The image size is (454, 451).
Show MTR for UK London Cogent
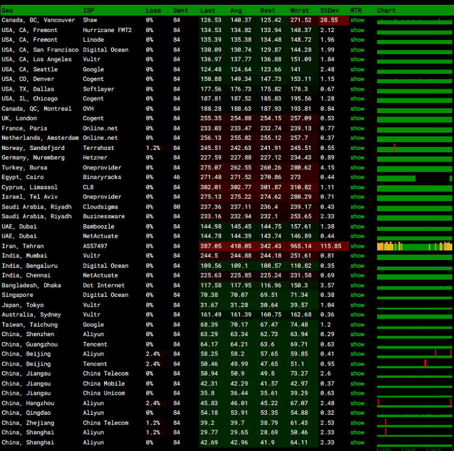[357, 118]
